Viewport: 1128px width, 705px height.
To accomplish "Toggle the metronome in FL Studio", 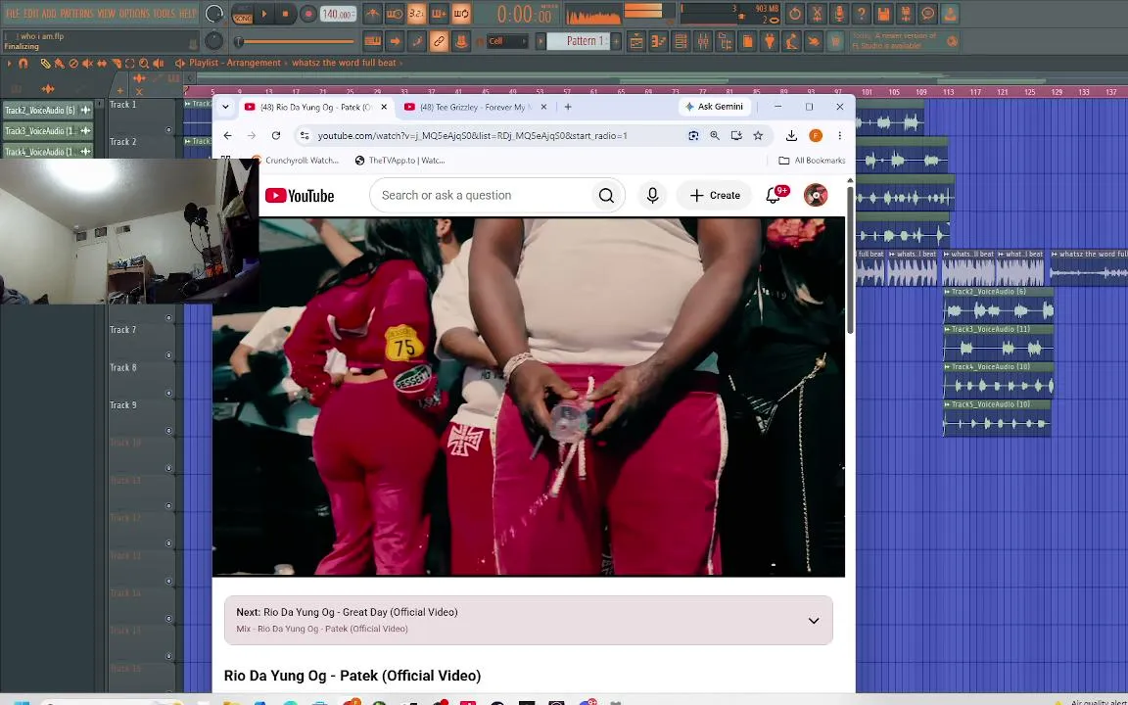I will (x=373, y=14).
